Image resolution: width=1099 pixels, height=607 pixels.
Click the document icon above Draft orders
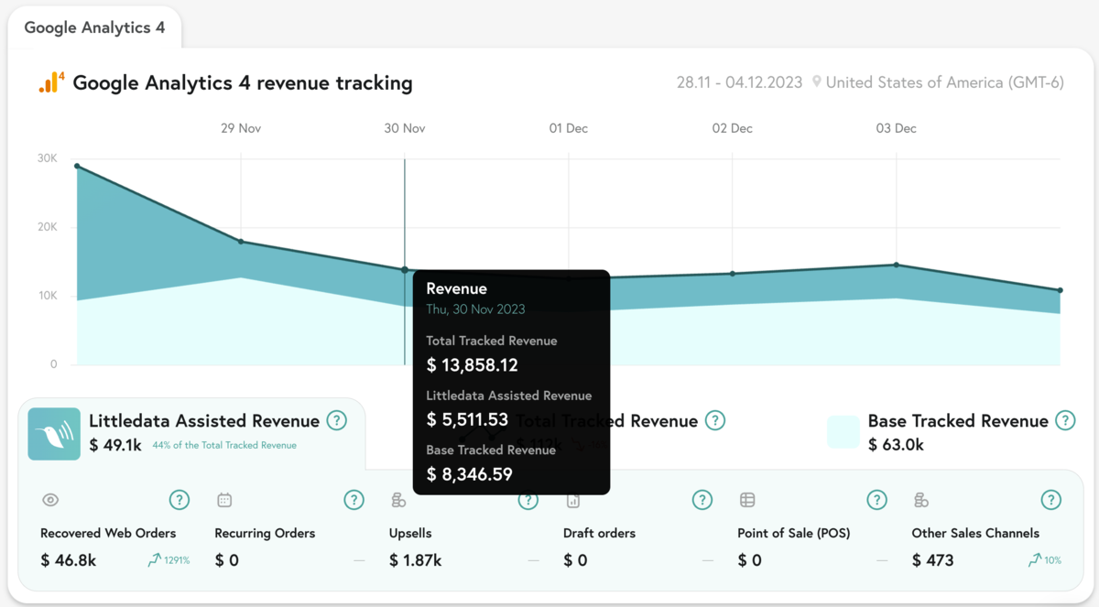(573, 500)
